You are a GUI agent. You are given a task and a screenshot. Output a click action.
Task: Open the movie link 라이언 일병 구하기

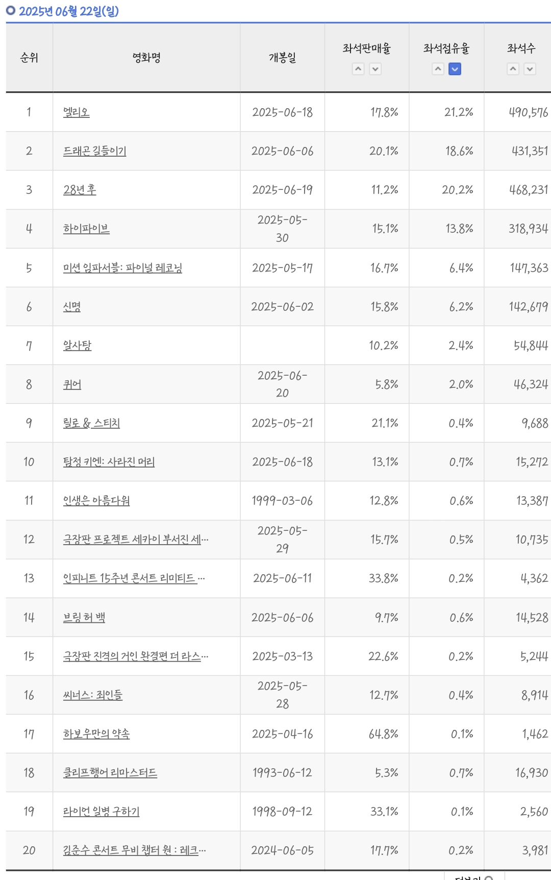click(101, 811)
